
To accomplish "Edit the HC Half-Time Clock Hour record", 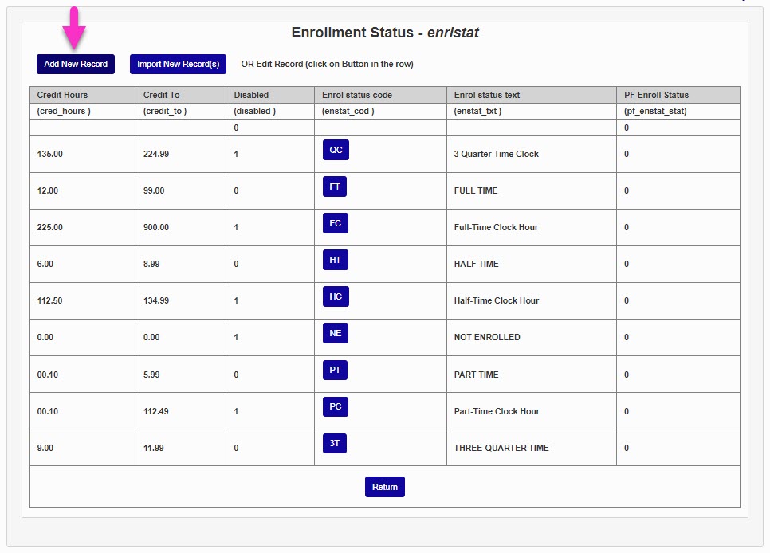I will pyautogui.click(x=335, y=296).
